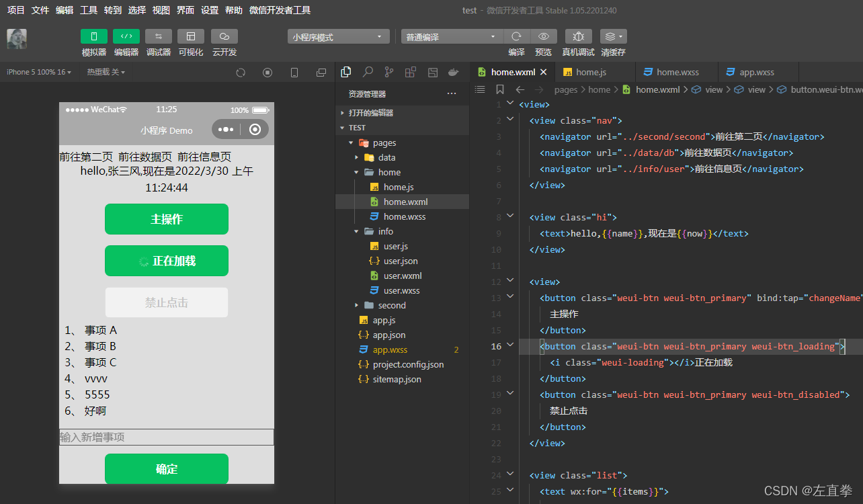Open project.config.json file
Image resolution: width=863 pixels, height=504 pixels.
(403, 364)
